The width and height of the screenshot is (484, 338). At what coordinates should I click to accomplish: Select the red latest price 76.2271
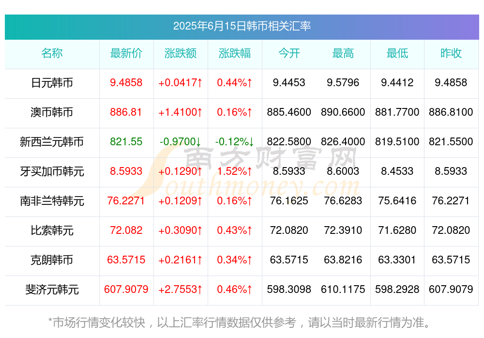point(126,200)
